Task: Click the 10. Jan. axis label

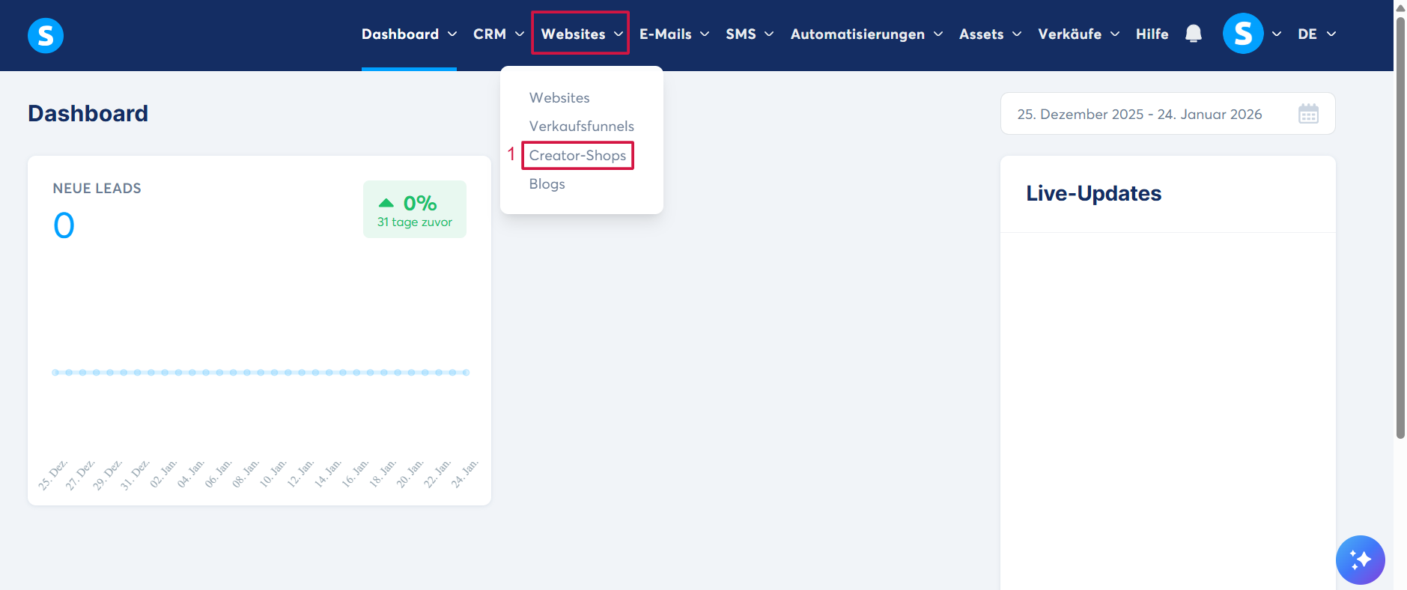Action: [273, 474]
